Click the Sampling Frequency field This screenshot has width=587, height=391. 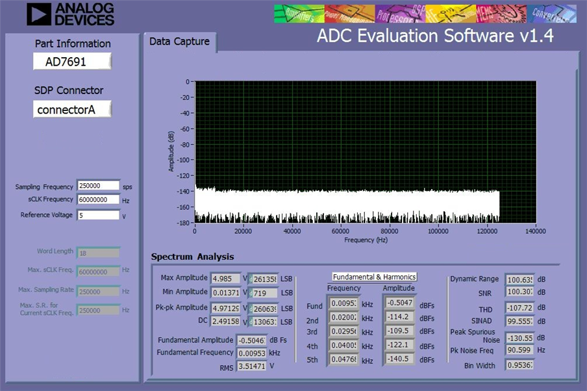click(x=99, y=186)
